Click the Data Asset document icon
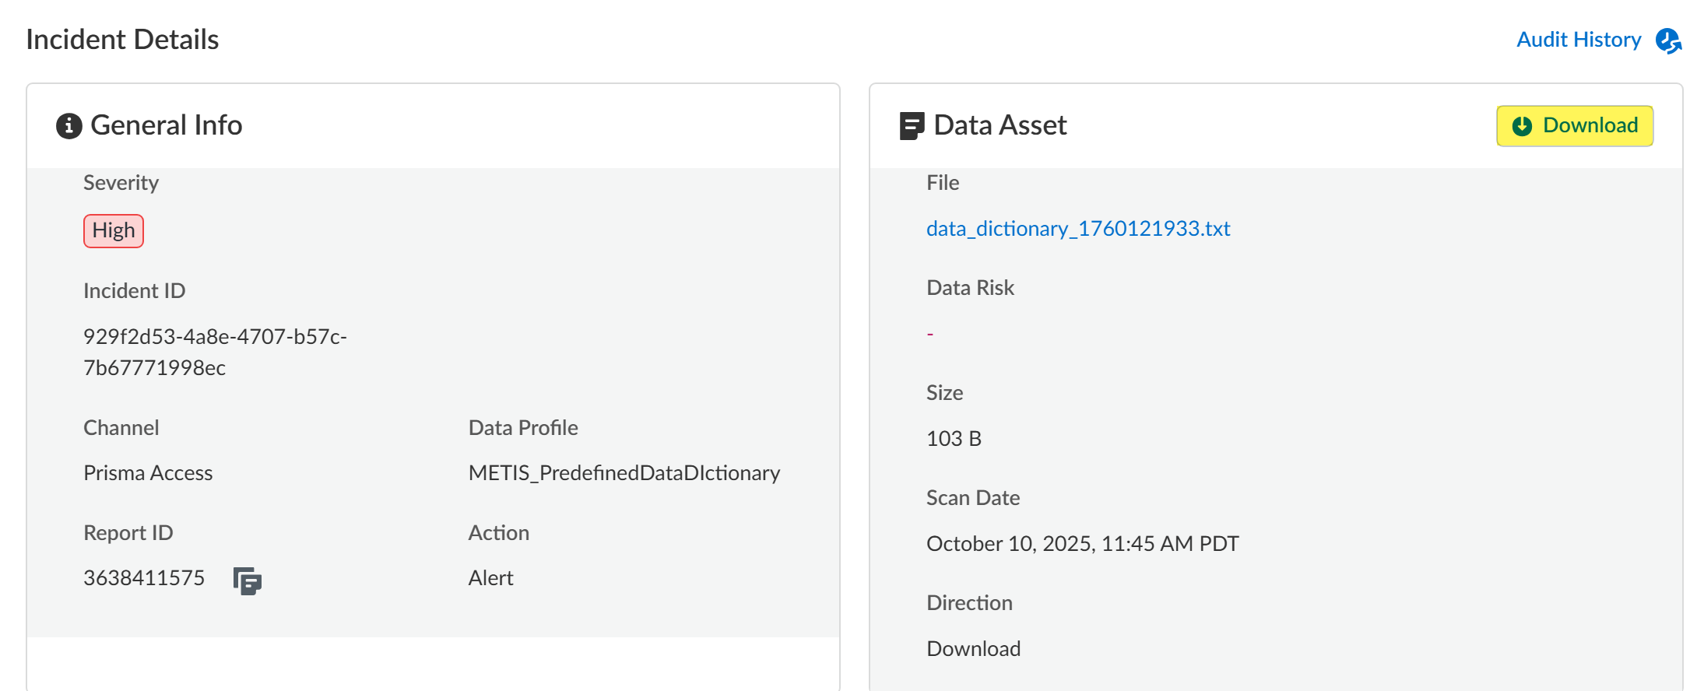This screenshot has height=691, width=1704. pyautogui.click(x=911, y=125)
